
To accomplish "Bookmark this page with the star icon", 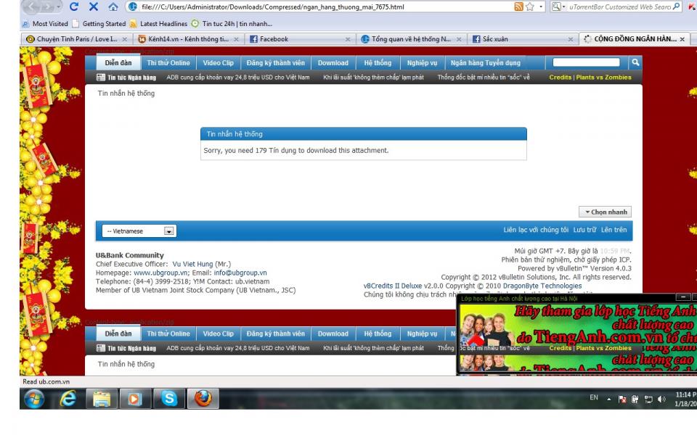I will click(x=530, y=7).
